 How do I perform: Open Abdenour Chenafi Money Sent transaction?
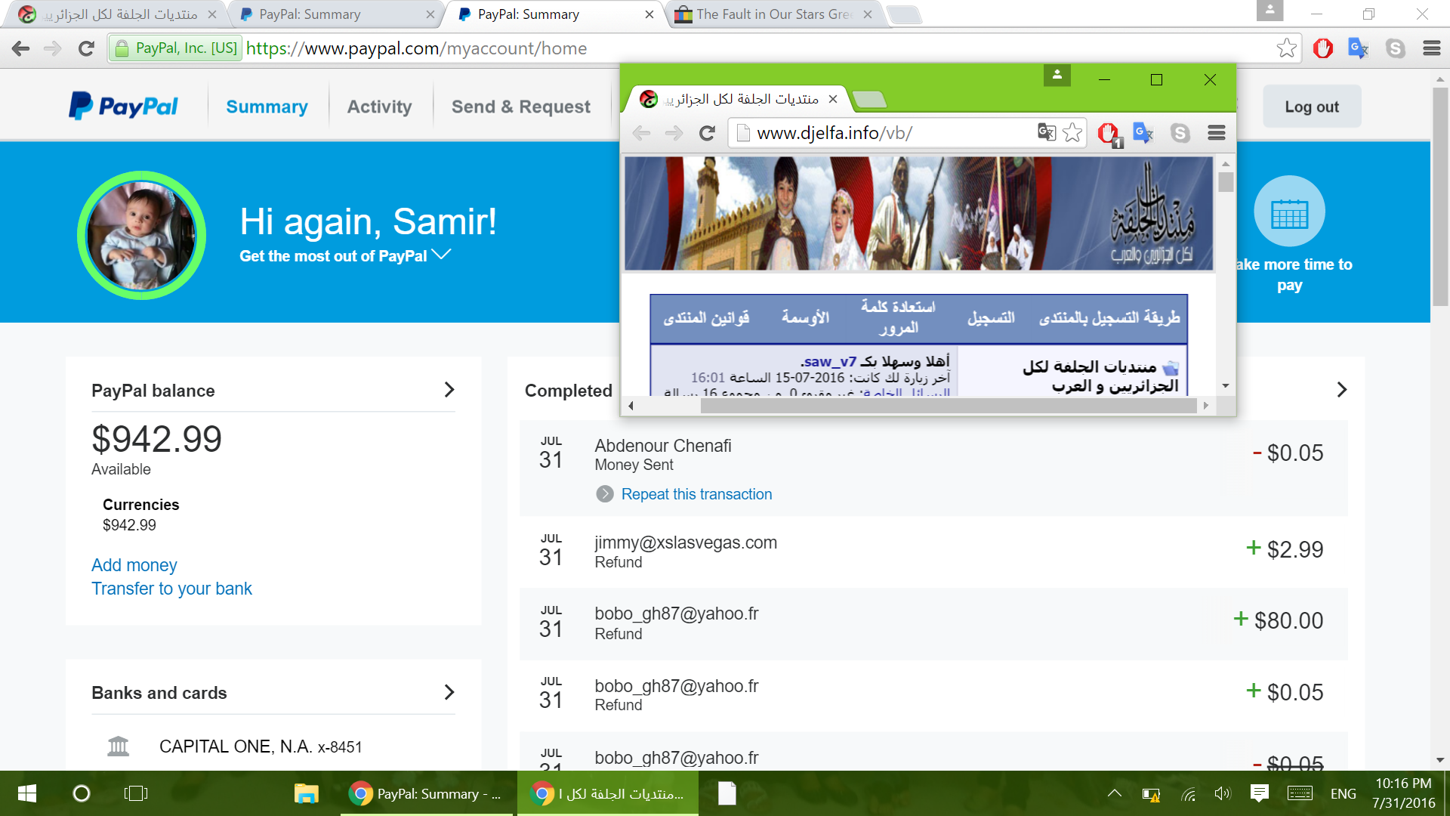(933, 468)
